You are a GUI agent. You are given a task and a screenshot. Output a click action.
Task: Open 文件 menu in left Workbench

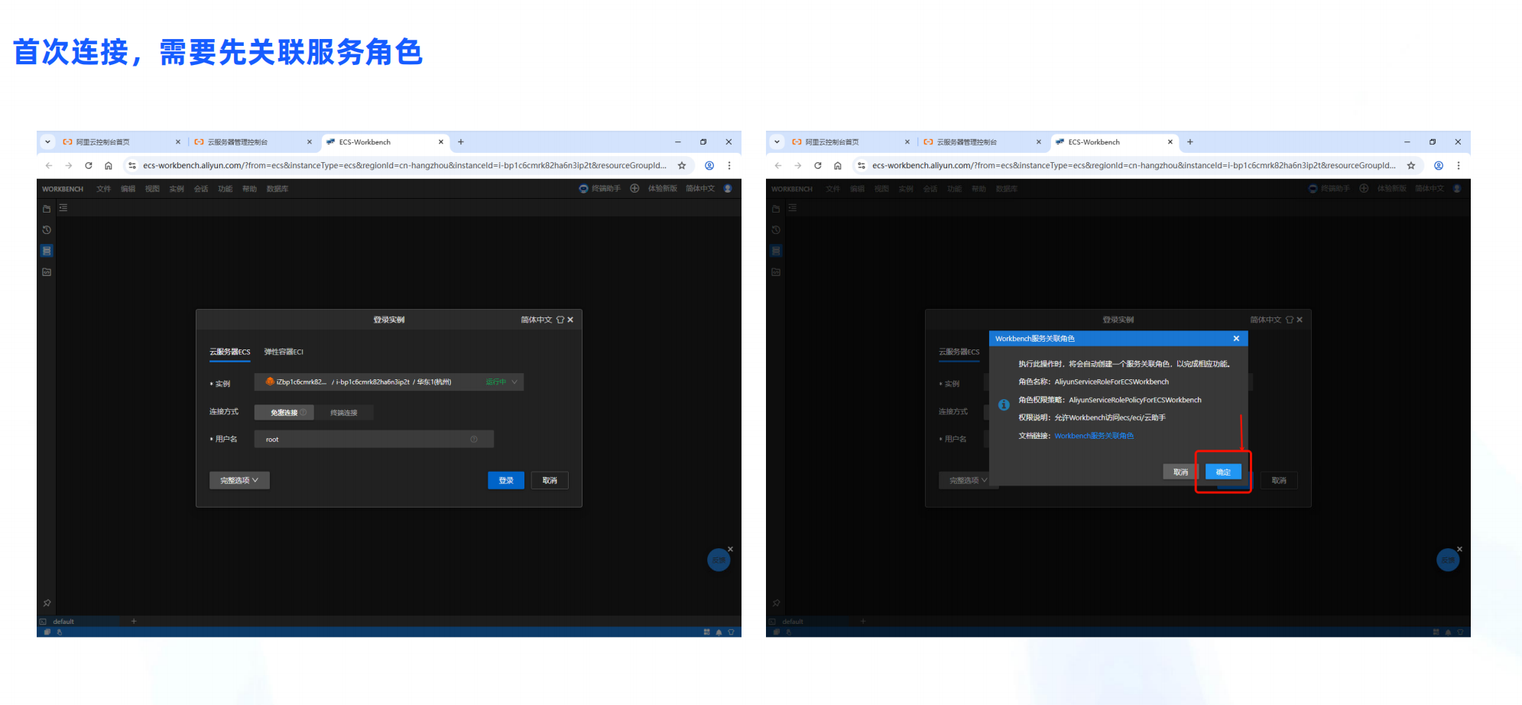104,189
